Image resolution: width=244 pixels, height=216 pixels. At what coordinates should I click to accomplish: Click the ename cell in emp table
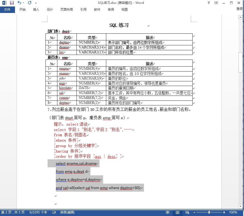67,74
